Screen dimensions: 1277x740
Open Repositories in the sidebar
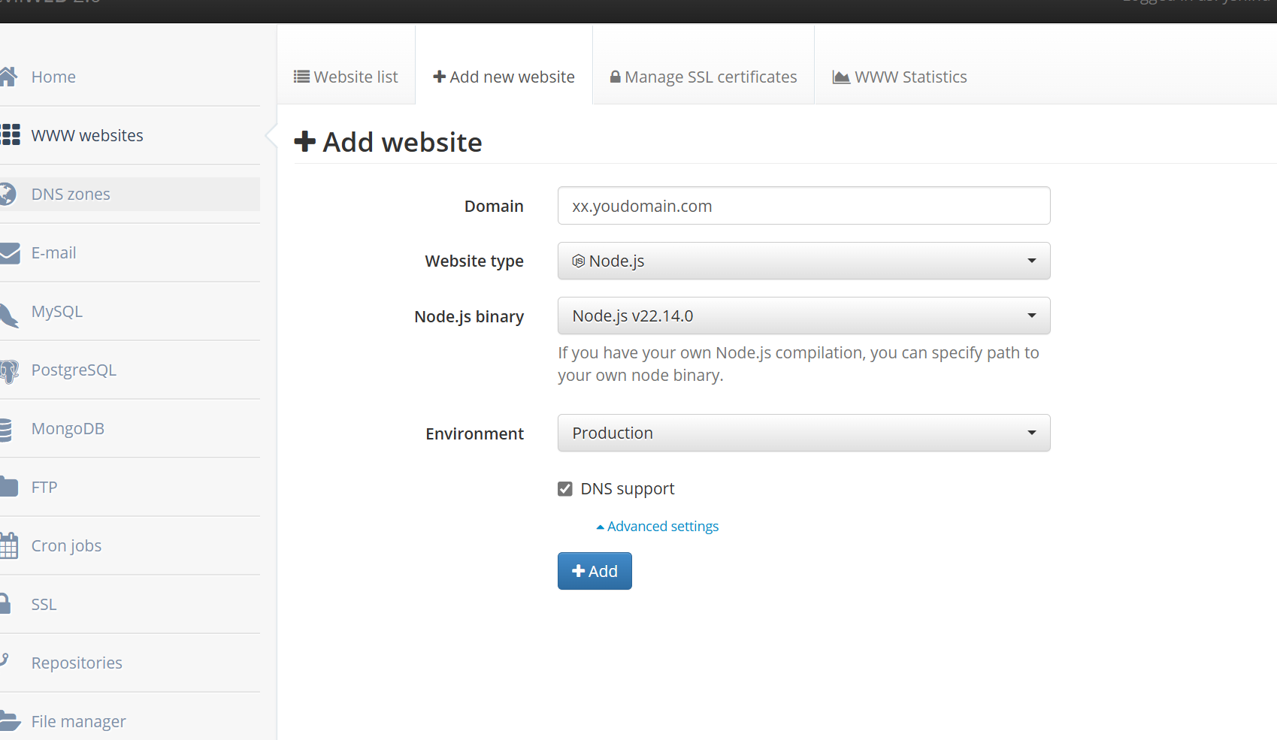[x=77, y=663]
